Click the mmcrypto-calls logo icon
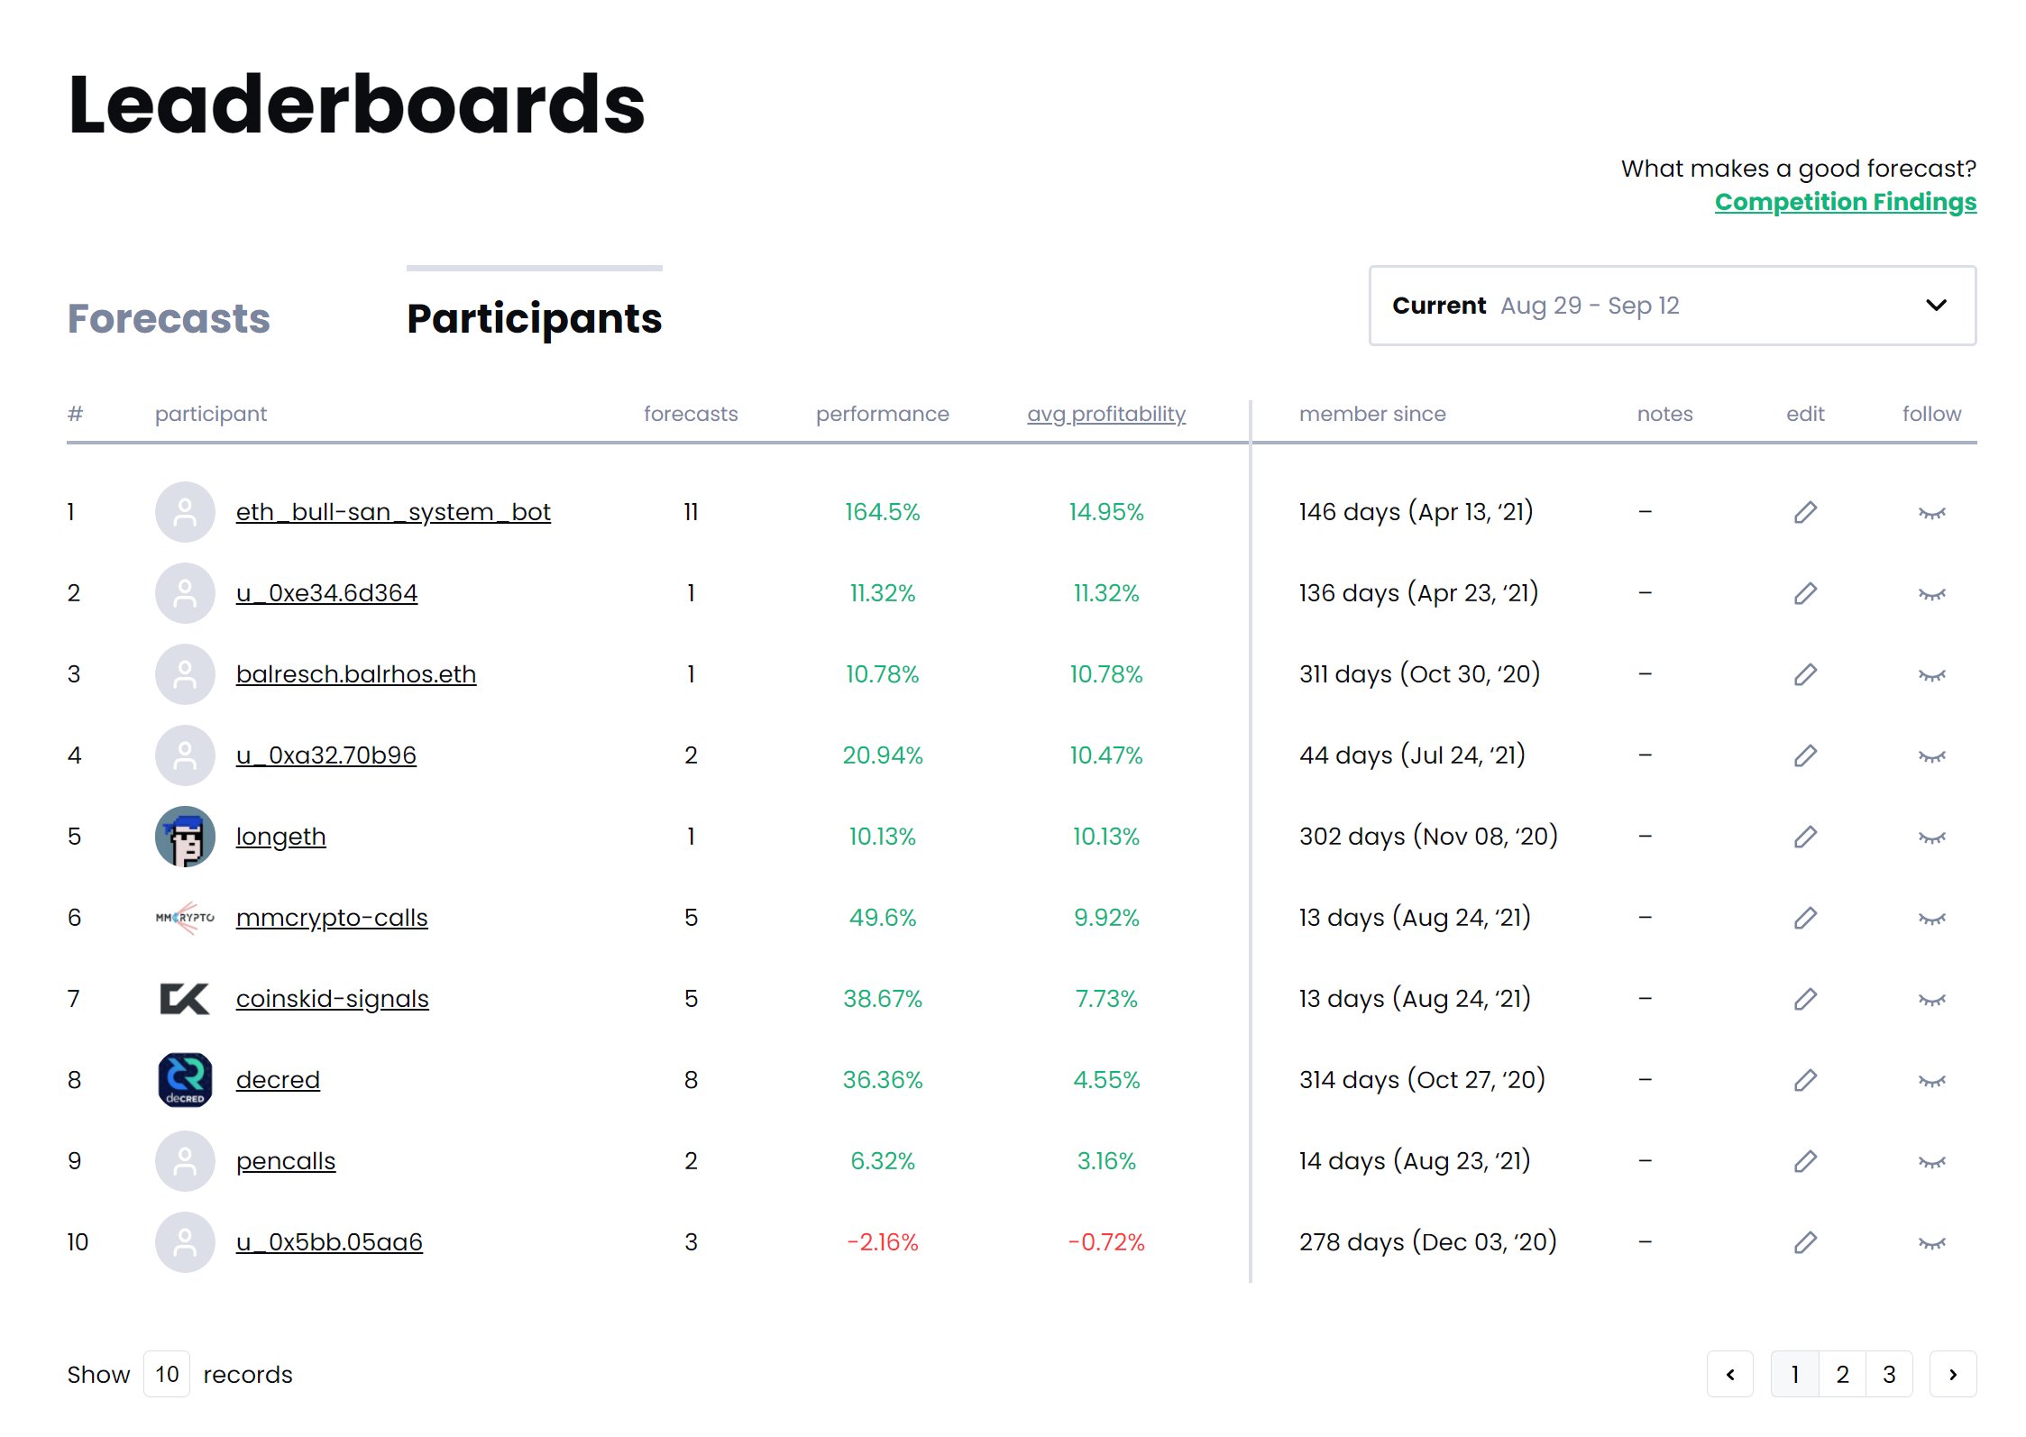This screenshot has width=2026, height=1437. pyautogui.click(x=185, y=918)
